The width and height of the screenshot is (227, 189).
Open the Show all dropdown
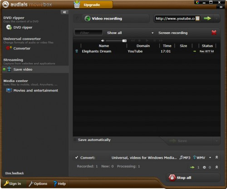pos(130,33)
